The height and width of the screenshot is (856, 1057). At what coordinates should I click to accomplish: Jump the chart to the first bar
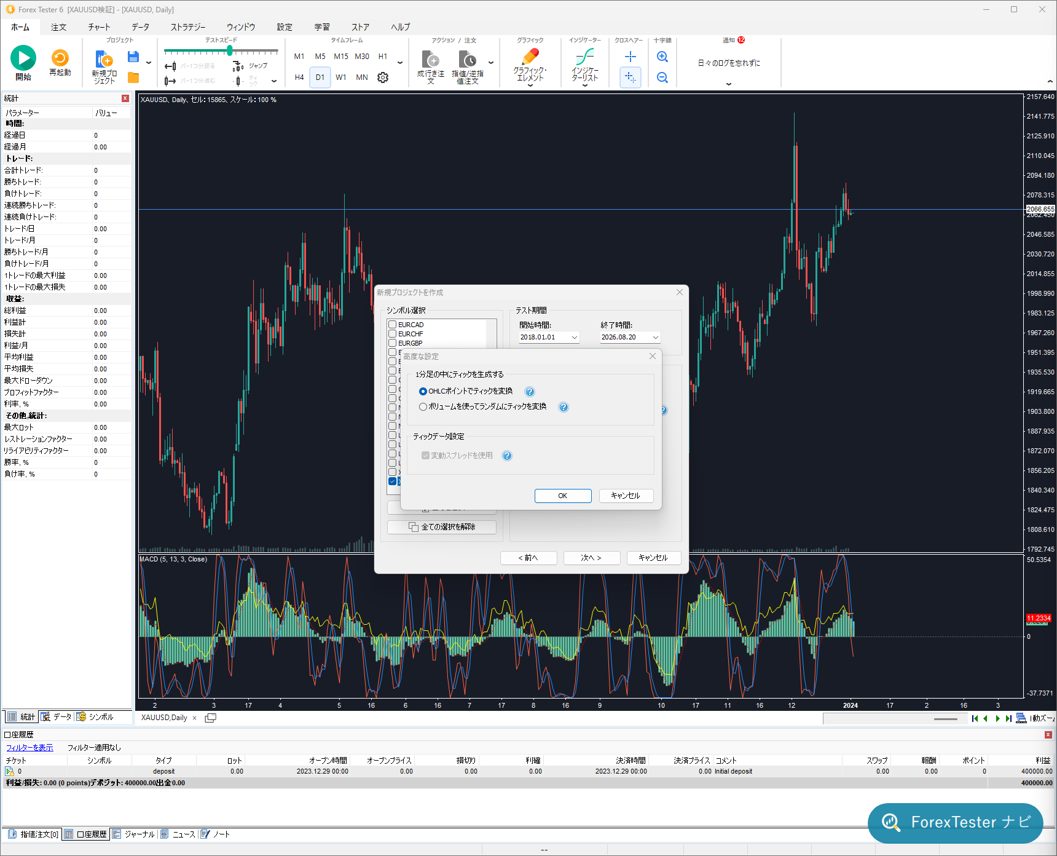point(975,718)
